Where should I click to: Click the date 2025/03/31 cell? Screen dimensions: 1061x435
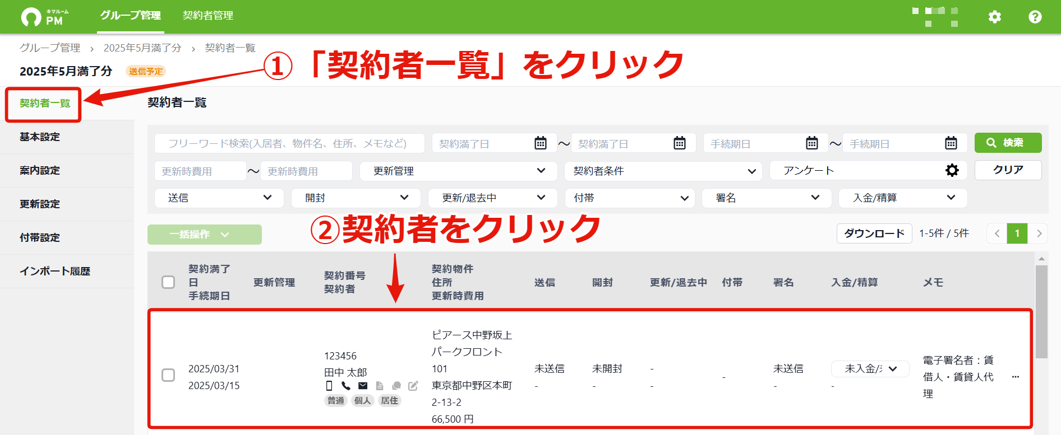214,369
